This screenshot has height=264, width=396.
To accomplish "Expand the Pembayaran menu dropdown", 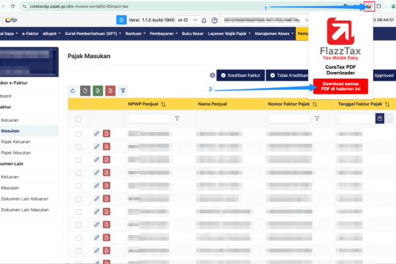I will (164, 34).
